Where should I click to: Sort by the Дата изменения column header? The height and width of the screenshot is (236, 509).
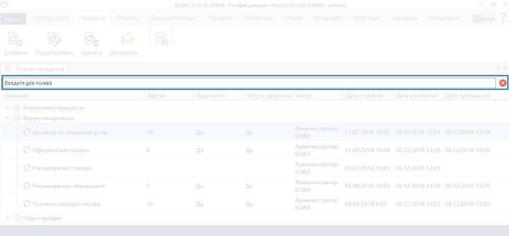tap(418, 96)
